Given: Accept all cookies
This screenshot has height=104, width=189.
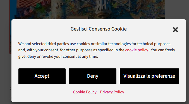Looking at the screenshot, I should [42, 76].
